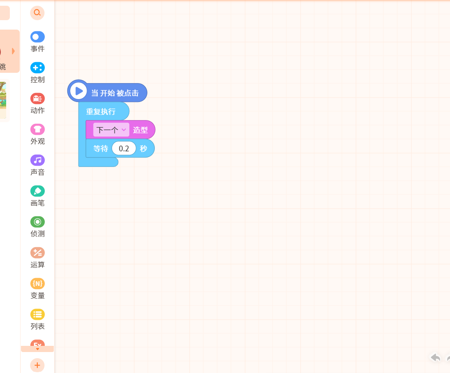The width and height of the screenshot is (450, 373).
Task: Select the 画笔 pen block category
Action: 38,196
